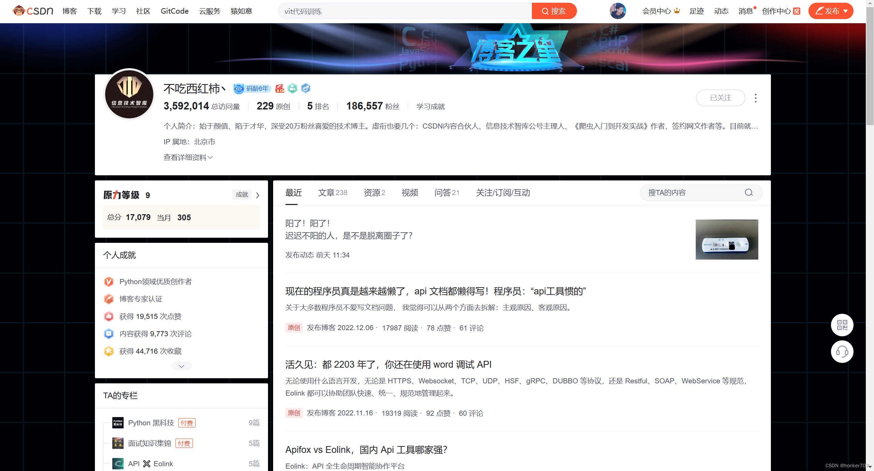Open the 发布 dropdown arrow
The image size is (874, 471).
[x=845, y=11]
